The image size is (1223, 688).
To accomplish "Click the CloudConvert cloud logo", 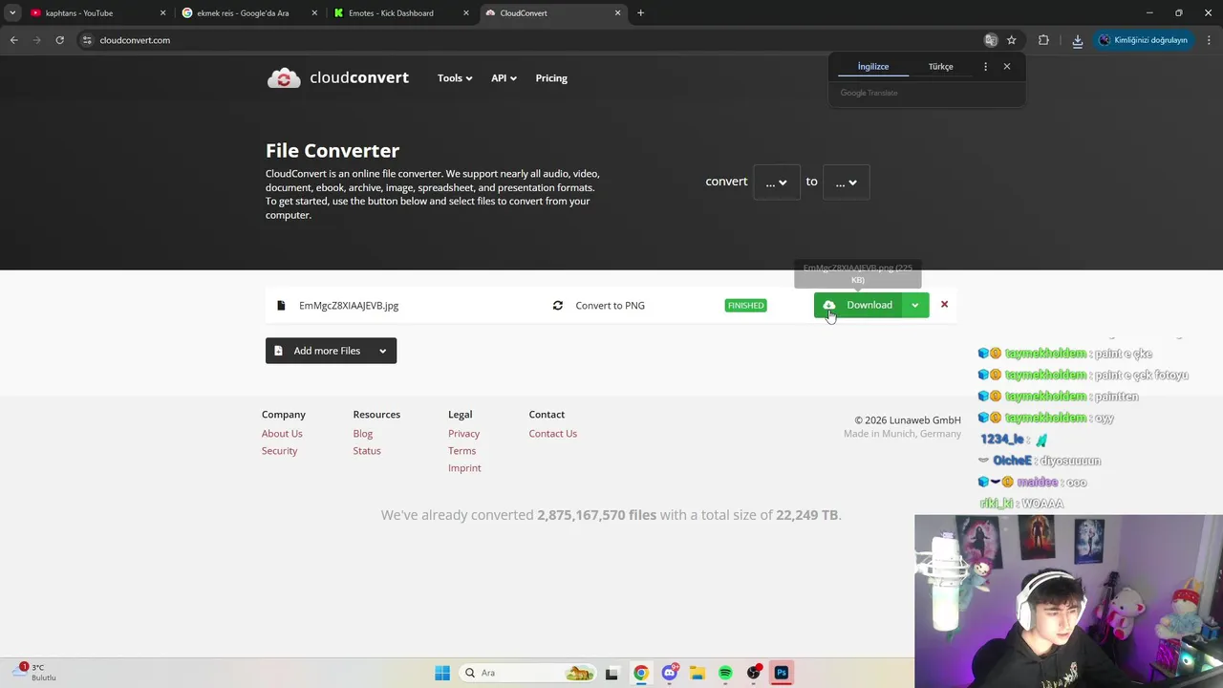I will [x=284, y=78].
